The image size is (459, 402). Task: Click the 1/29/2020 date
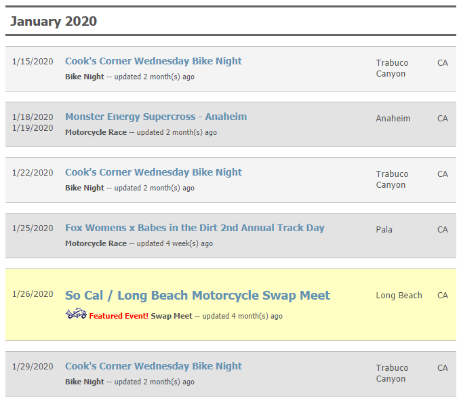(33, 367)
